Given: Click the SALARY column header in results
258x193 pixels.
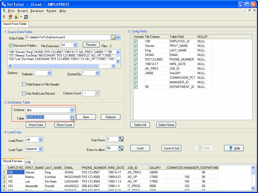Looking at the screenshot, I should (x=157, y=168).
